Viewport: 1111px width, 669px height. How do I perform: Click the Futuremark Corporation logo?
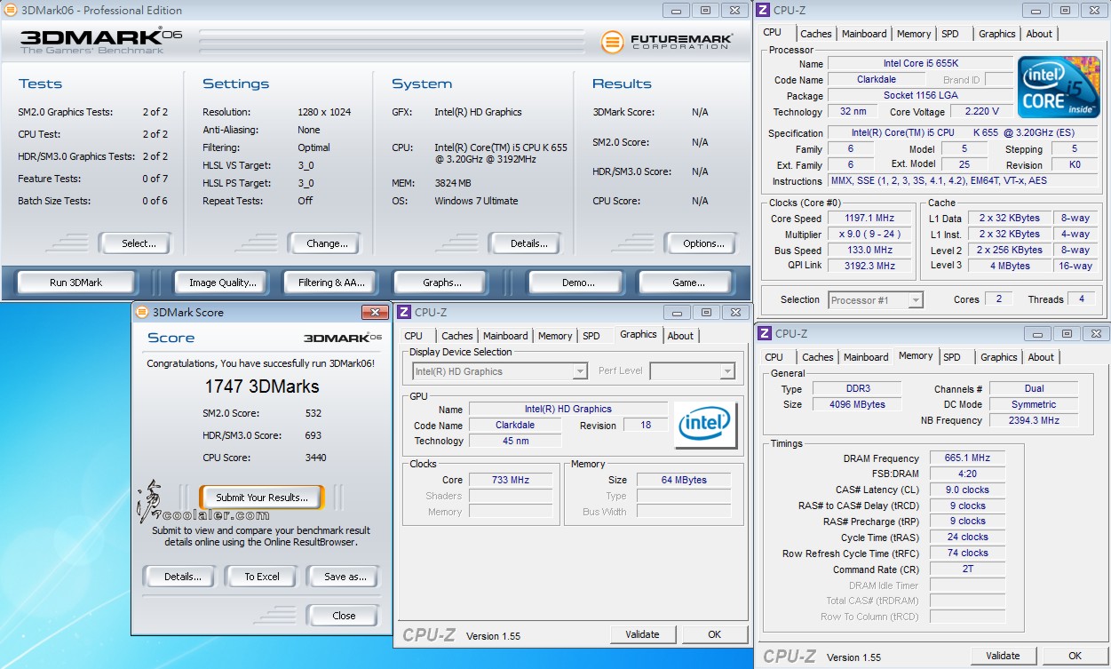(667, 42)
